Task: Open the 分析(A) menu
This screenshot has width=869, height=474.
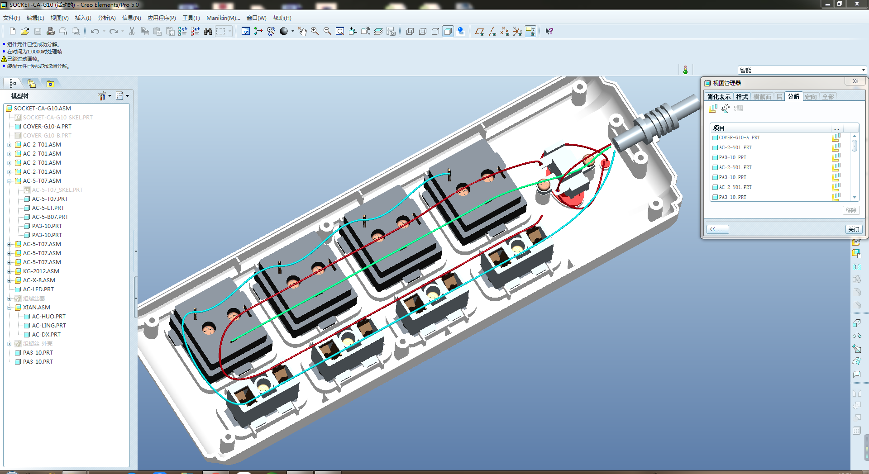Action: pyautogui.click(x=106, y=18)
